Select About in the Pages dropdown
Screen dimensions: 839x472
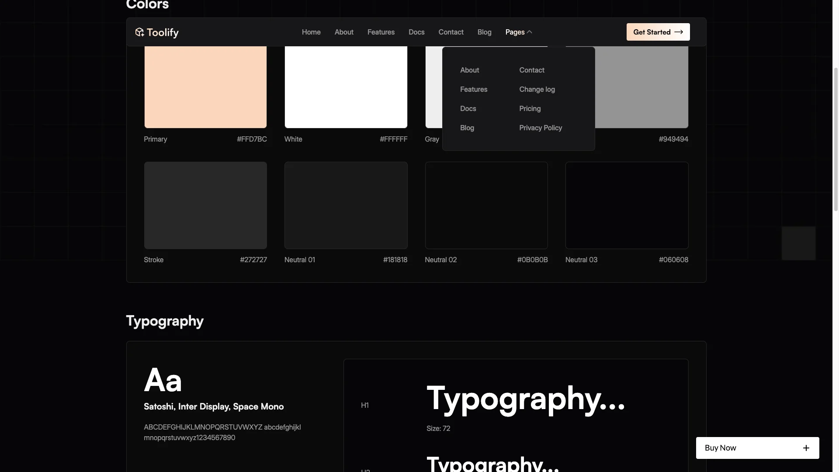[x=469, y=70]
